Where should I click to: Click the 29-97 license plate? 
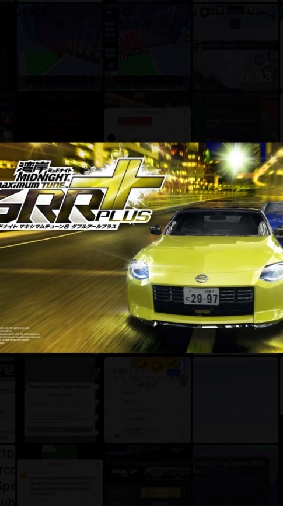tap(201, 297)
